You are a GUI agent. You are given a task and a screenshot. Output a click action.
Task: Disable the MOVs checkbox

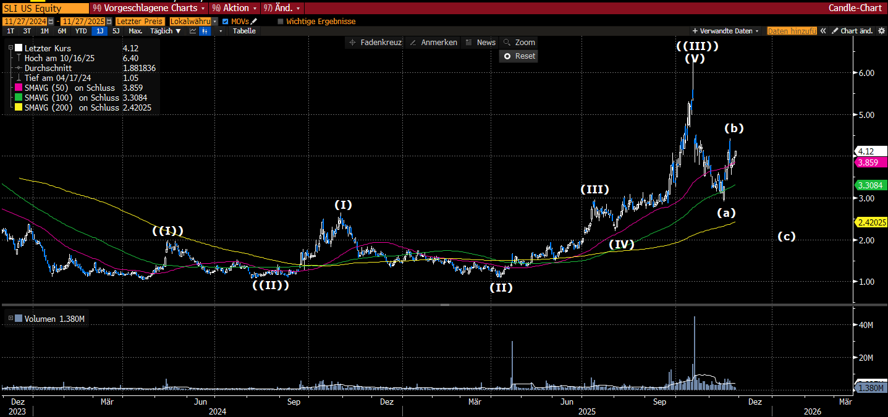[225, 21]
